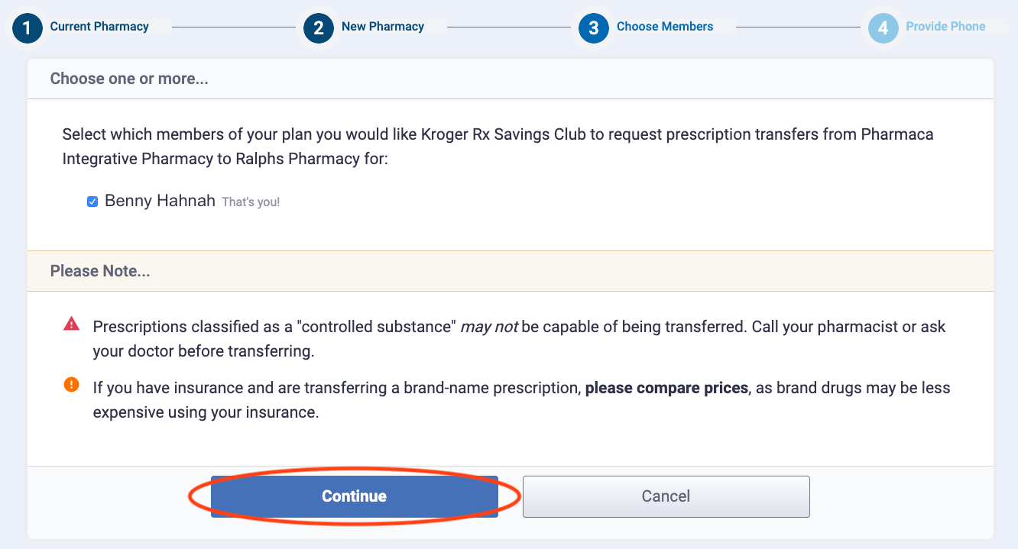Click the red warning triangle icon
Image resolution: width=1018 pixels, height=549 pixels.
pyautogui.click(x=71, y=325)
